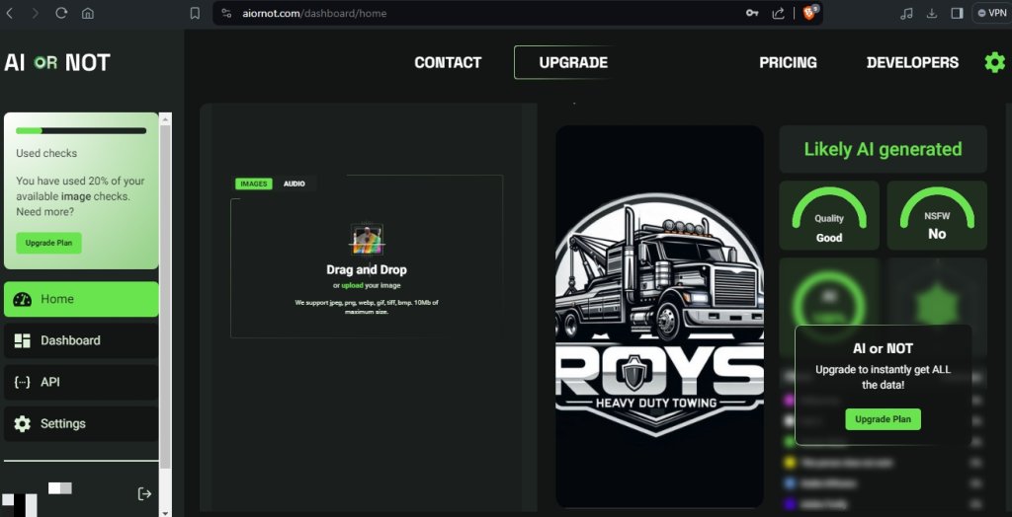This screenshot has width=1012, height=517.
Task: Bookmark this page with the bookmark icon
Action: click(195, 13)
